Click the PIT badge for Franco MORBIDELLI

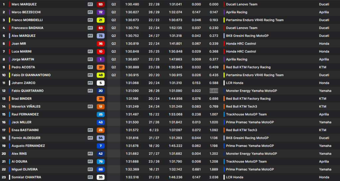(90, 20)
